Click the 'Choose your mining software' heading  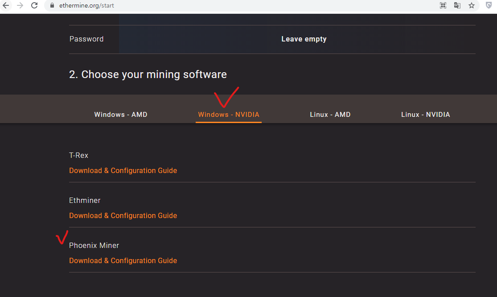tap(148, 74)
